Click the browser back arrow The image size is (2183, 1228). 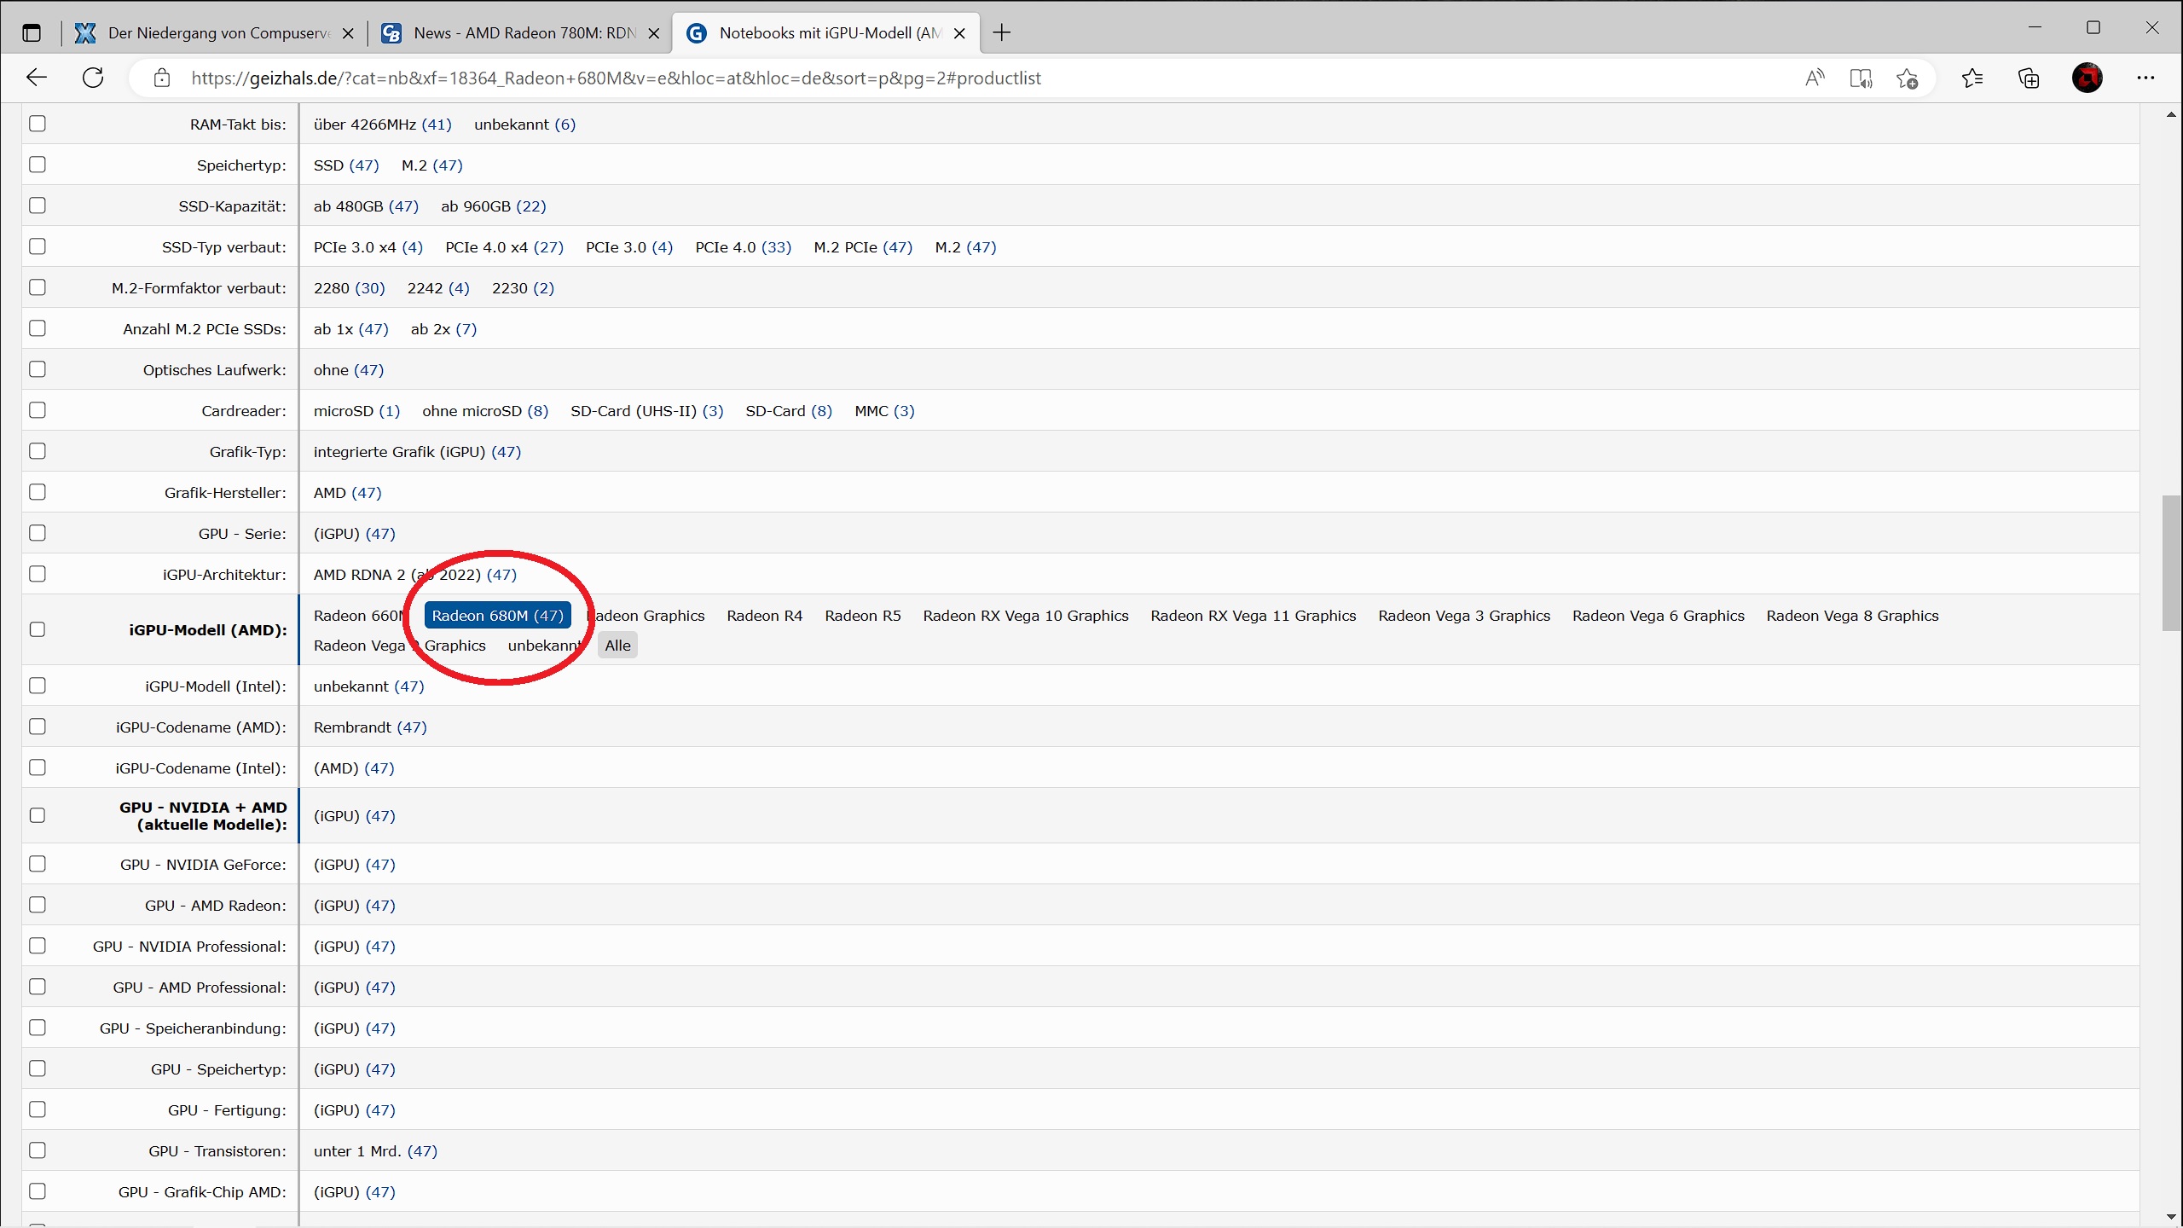pyautogui.click(x=36, y=78)
